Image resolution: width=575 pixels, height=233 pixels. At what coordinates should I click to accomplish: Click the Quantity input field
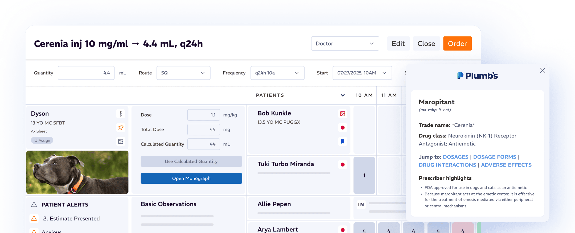[x=86, y=73]
